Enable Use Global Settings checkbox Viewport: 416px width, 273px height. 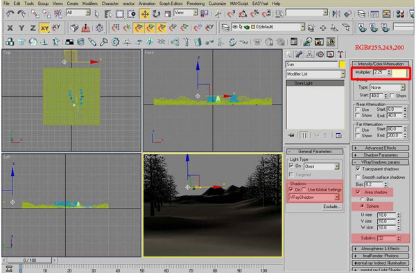point(304,190)
